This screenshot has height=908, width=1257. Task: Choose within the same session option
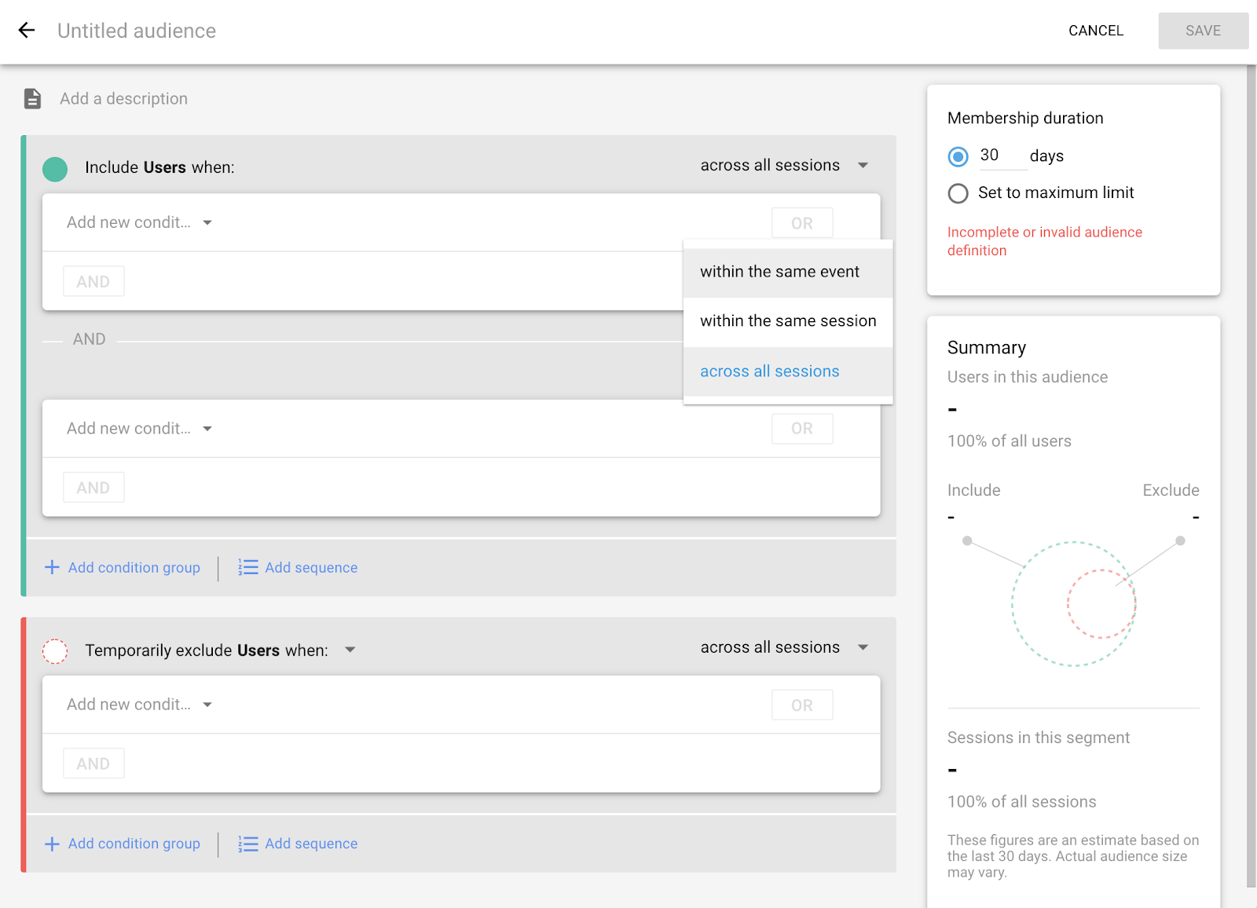click(787, 321)
